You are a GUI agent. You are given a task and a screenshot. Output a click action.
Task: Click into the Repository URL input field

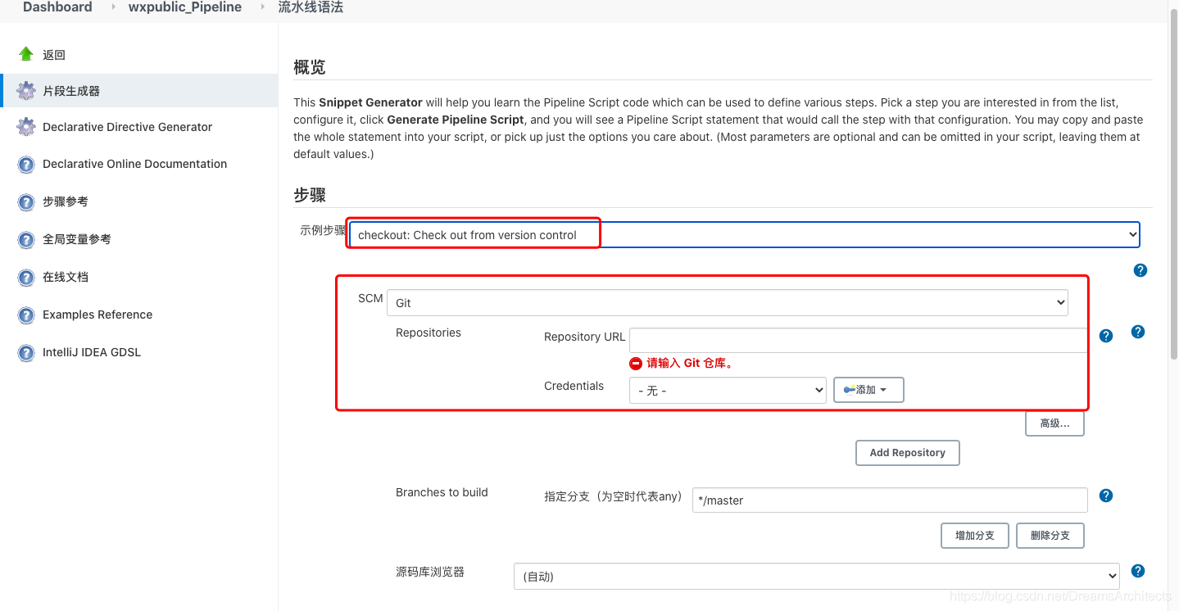click(x=857, y=340)
